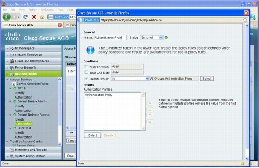Uncheck the Identity Group condition
Image resolution: width=259 pixels, height=168 pixels.
86,79
